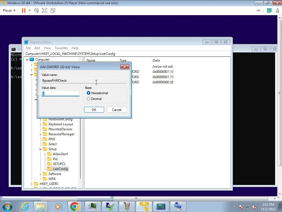Open the On-Screen Keyboard taskbar icon
Image resolution: width=282 pixels, height=212 pixels.
(x=161, y=206)
